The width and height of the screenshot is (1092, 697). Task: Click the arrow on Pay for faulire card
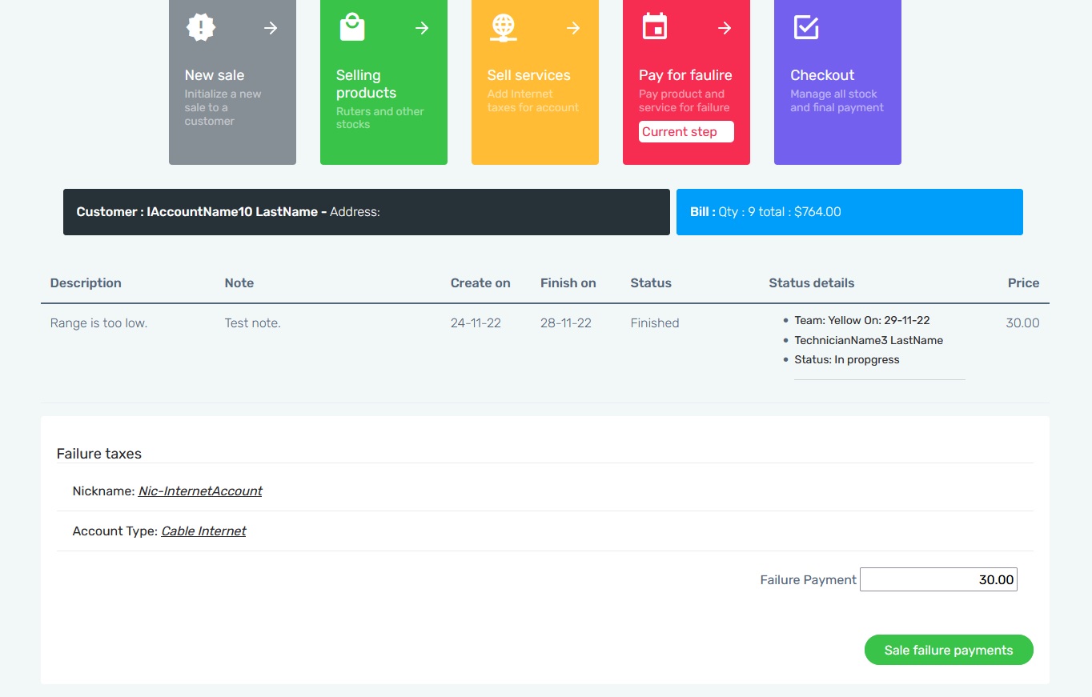(725, 28)
